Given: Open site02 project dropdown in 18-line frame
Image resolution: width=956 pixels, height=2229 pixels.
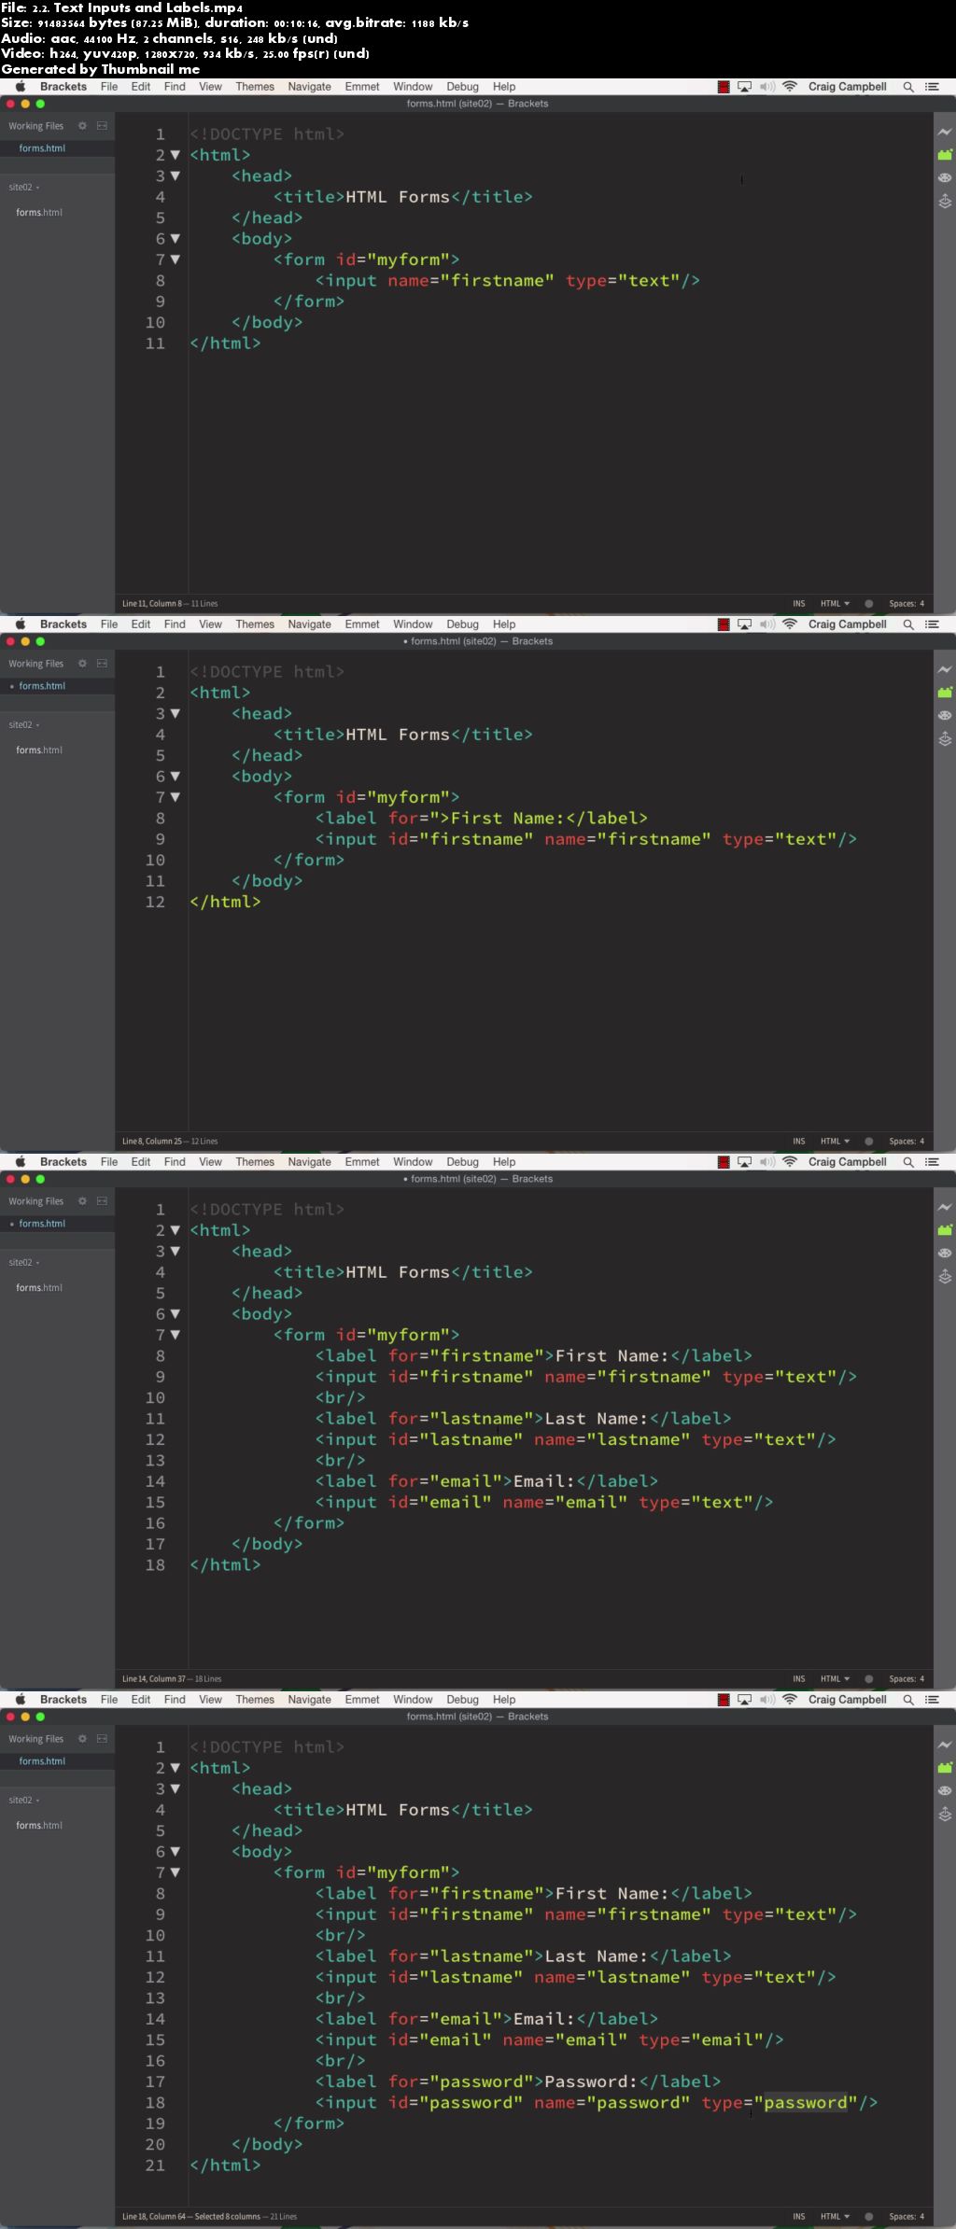Looking at the screenshot, I should click(24, 1262).
